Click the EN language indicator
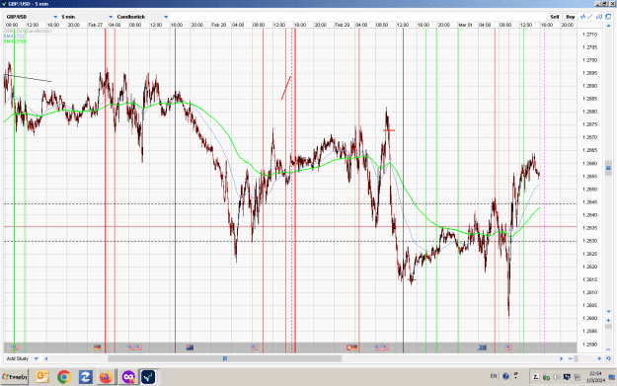The width and height of the screenshot is (617, 386). coord(494,376)
